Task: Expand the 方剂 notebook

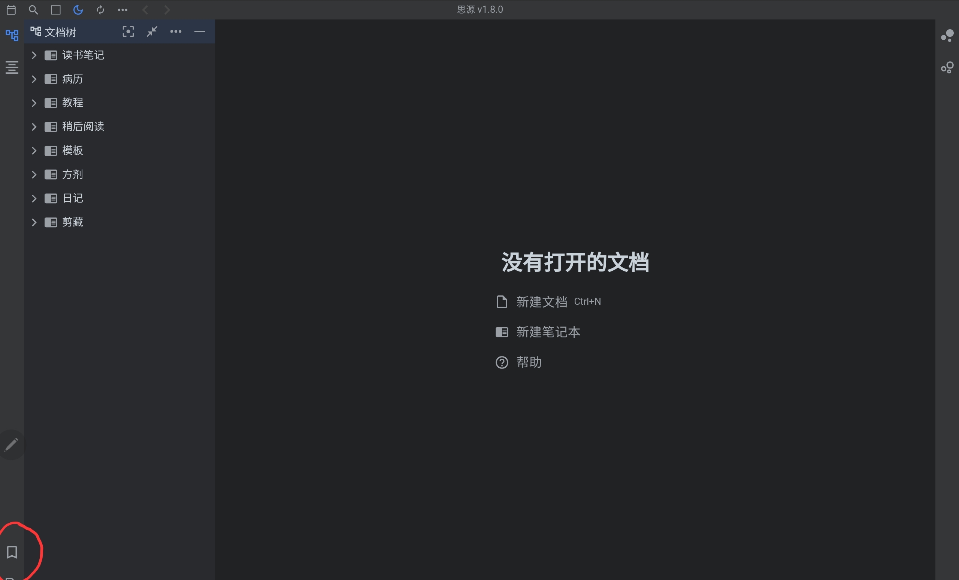Action: (x=34, y=174)
